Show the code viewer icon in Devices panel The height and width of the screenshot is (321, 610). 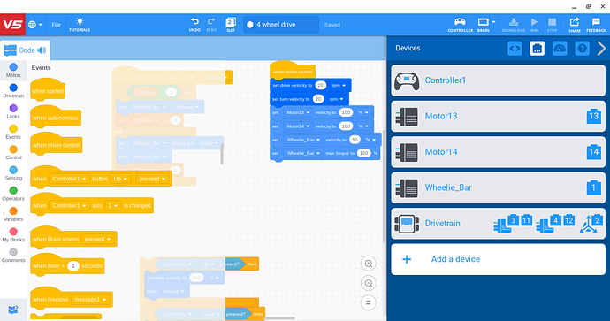coord(515,49)
